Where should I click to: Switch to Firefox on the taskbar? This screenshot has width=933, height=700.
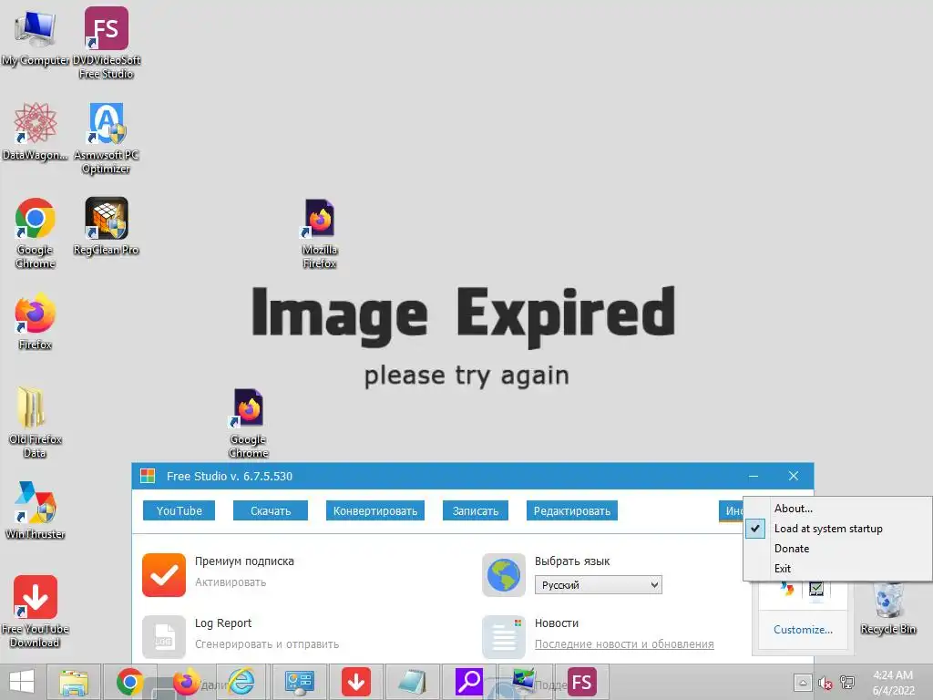point(186,682)
